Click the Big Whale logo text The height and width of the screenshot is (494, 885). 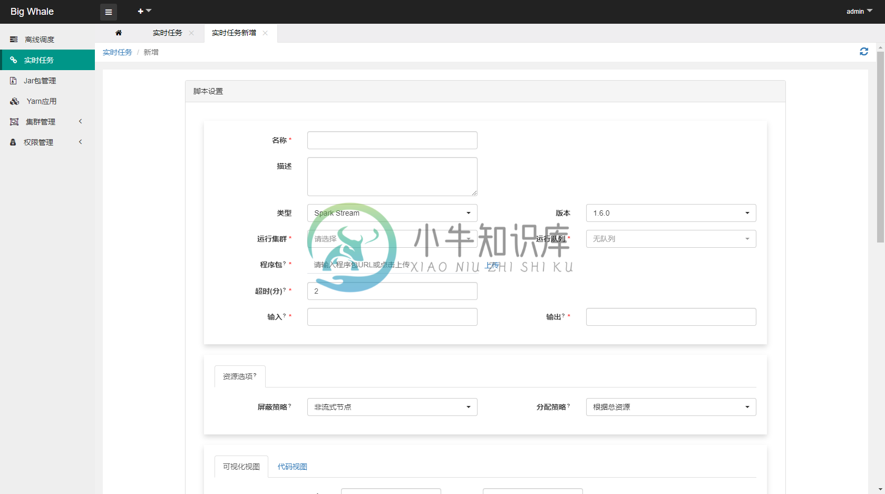(x=32, y=12)
